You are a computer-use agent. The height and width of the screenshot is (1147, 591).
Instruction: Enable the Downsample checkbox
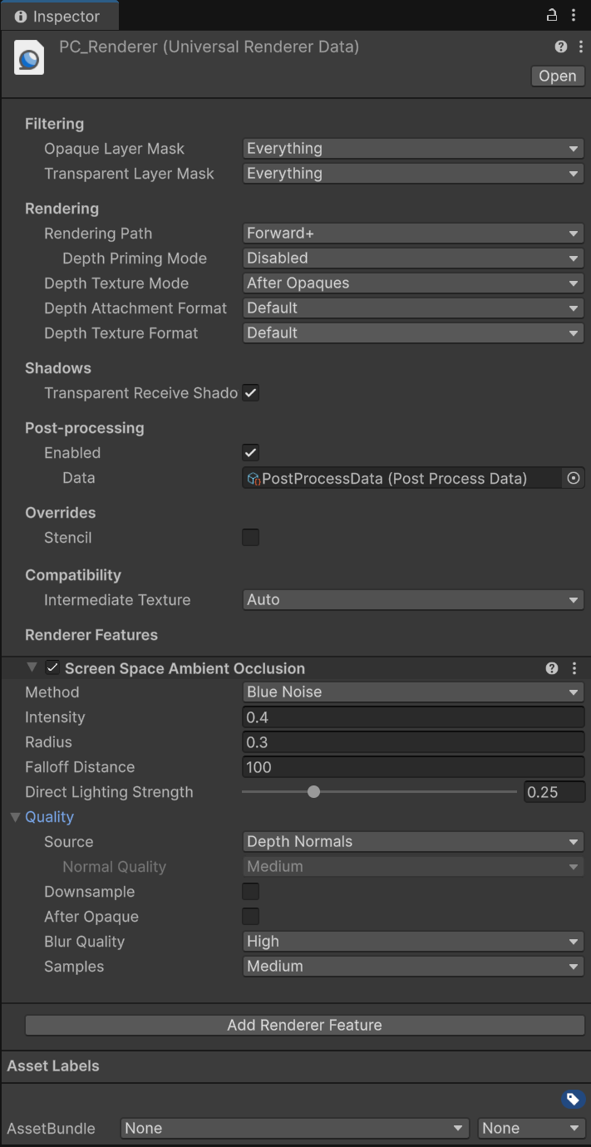(250, 892)
